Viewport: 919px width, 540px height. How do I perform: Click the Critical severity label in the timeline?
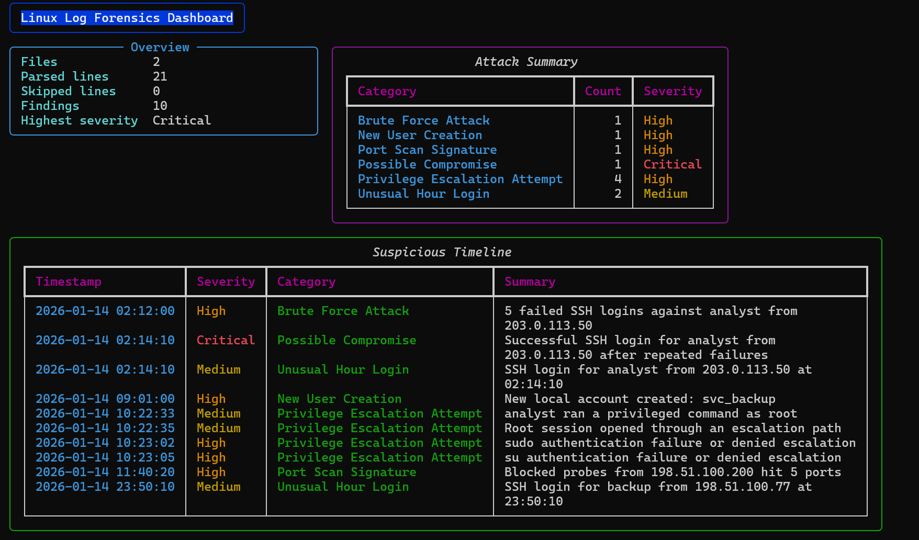click(x=226, y=340)
